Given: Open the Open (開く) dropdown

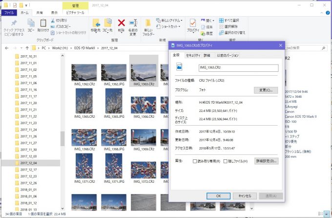Looking at the screenshot, I should click(x=207, y=21).
